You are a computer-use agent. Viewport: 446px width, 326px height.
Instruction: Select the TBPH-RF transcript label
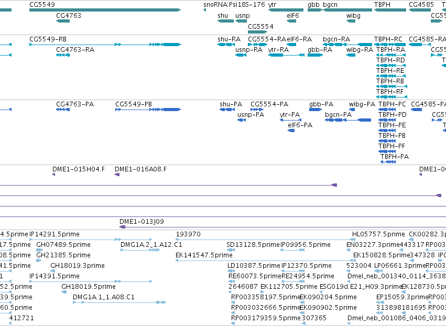(x=390, y=92)
